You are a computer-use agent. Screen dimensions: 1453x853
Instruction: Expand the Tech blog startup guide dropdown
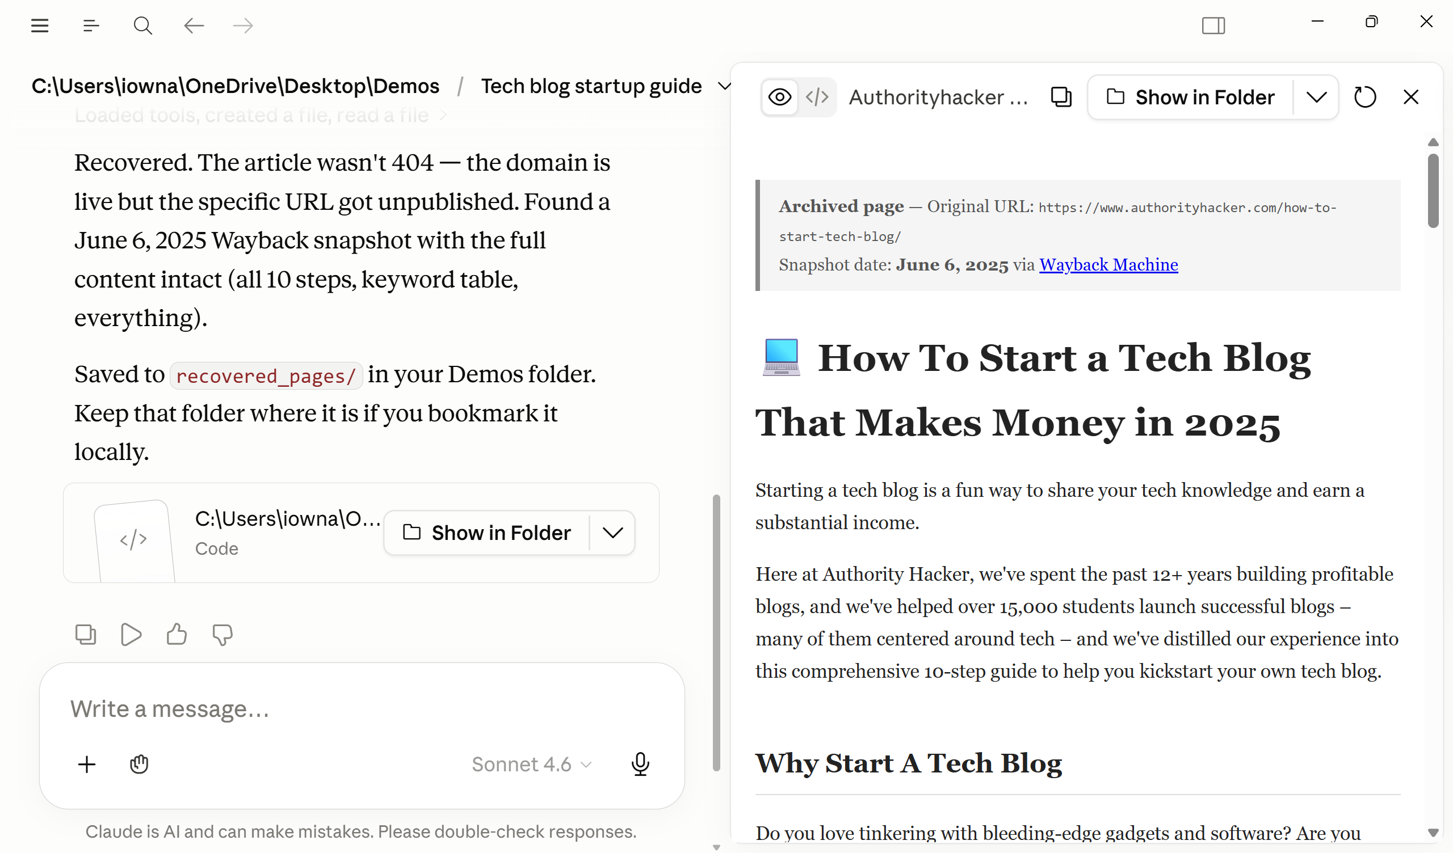tap(724, 86)
